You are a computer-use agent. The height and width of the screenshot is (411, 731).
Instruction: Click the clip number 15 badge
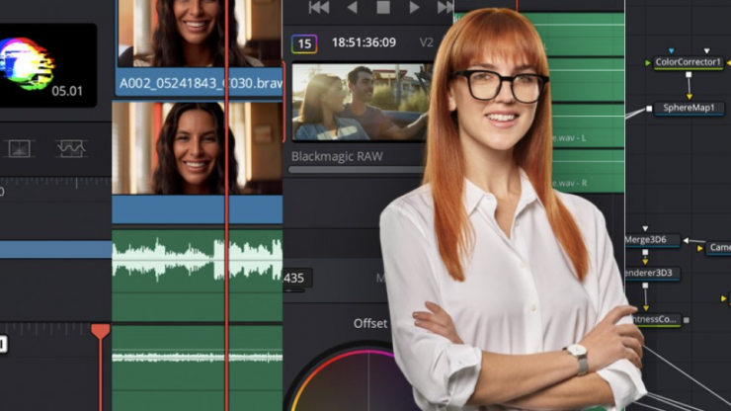point(305,43)
